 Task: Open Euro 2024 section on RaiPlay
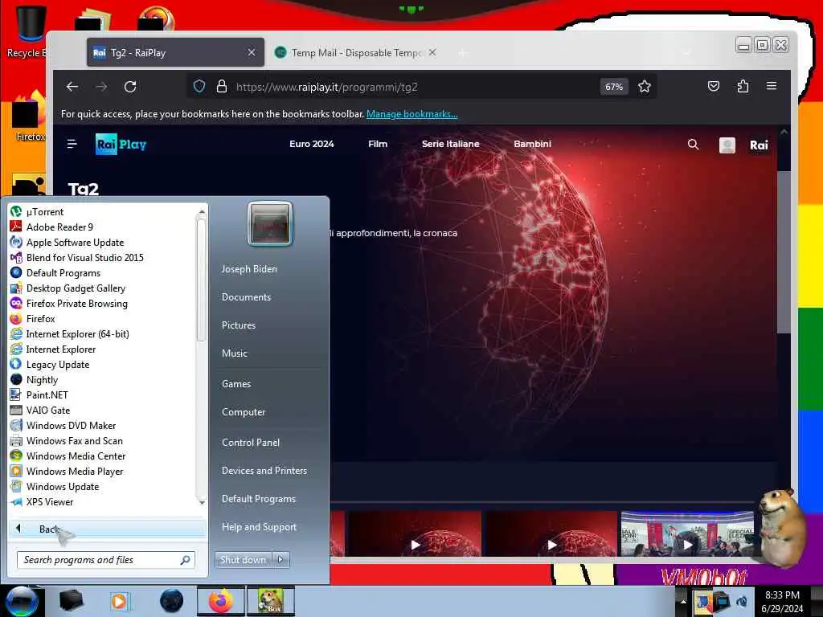(x=312, y=144)
